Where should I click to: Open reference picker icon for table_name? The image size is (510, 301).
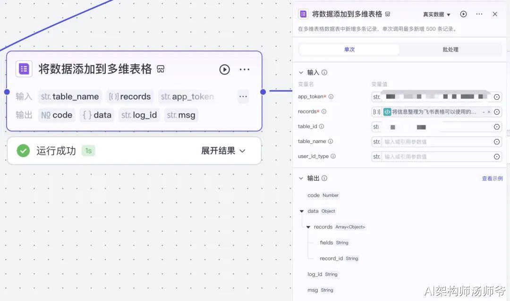click(497, 142)
